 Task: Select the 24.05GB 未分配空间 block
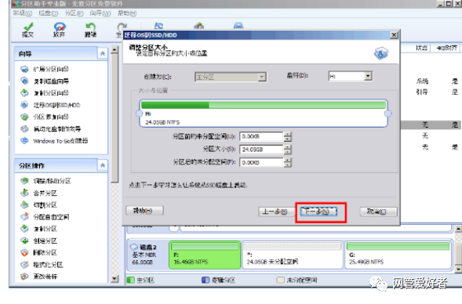click(x=293, y=255)
